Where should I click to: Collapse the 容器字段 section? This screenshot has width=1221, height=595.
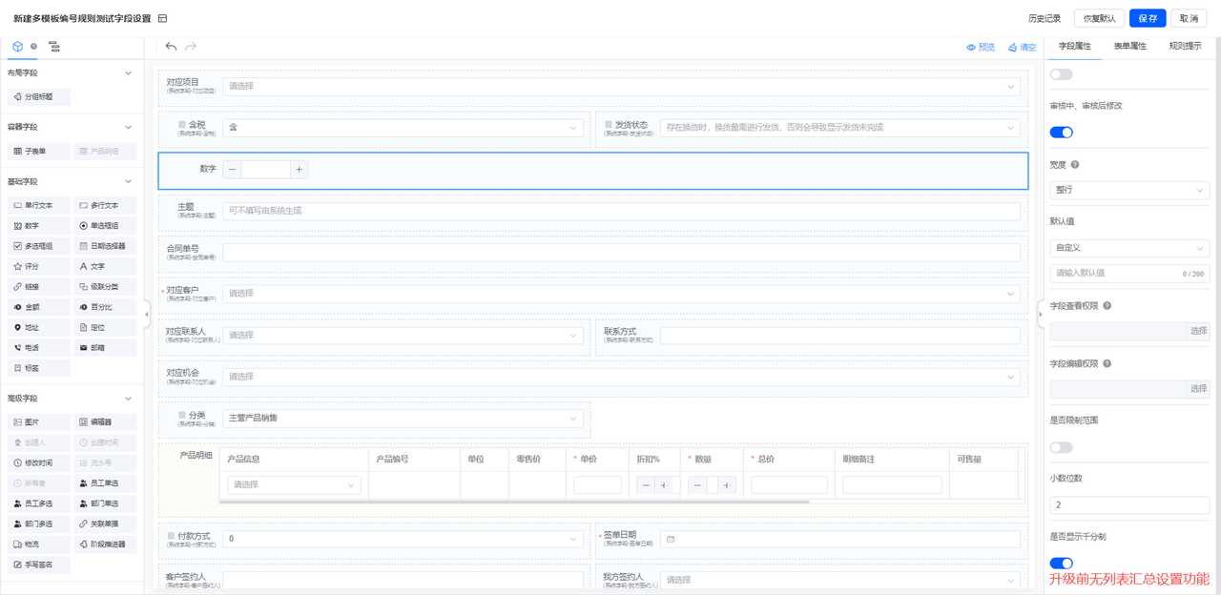129,127
